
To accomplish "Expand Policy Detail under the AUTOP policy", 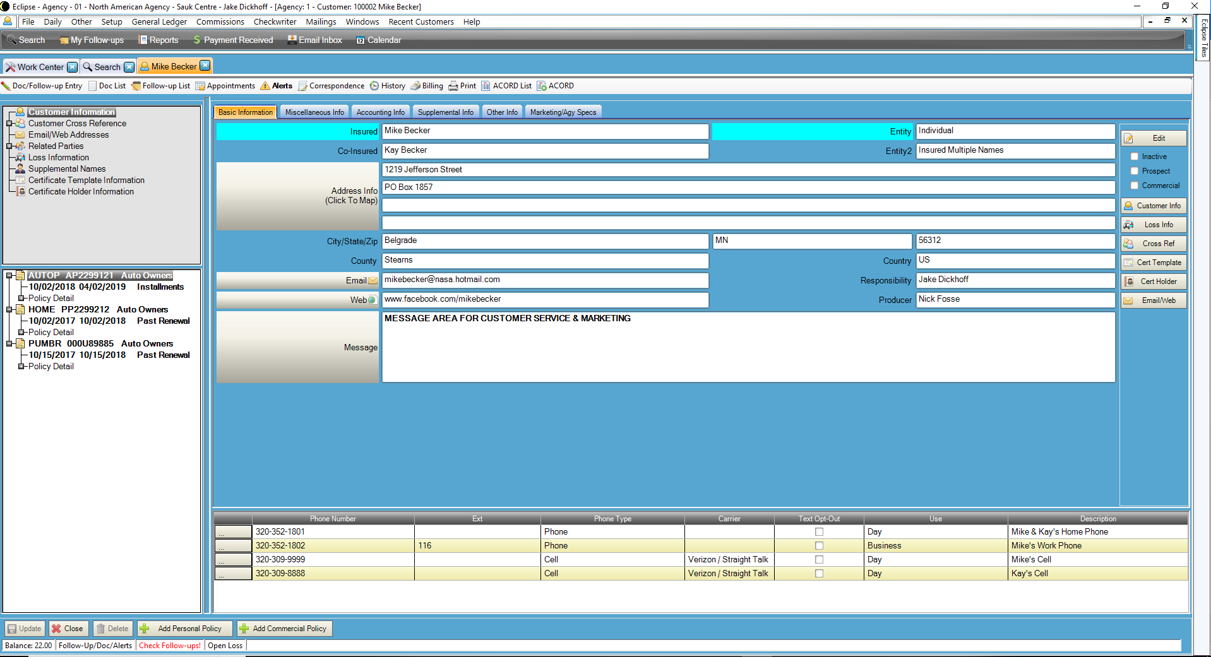I will (21, 299).
